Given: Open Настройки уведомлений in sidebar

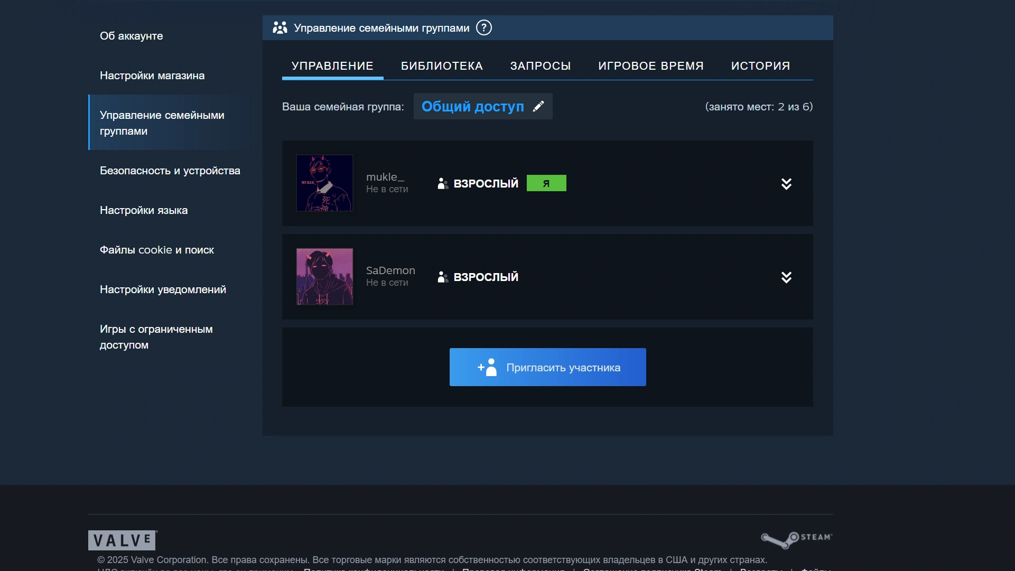Looking at the screenshot, I should [x=163, y=289].
